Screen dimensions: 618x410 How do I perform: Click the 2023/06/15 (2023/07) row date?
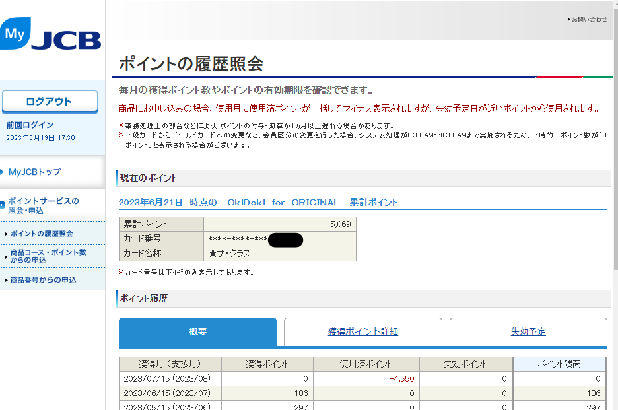167,393
